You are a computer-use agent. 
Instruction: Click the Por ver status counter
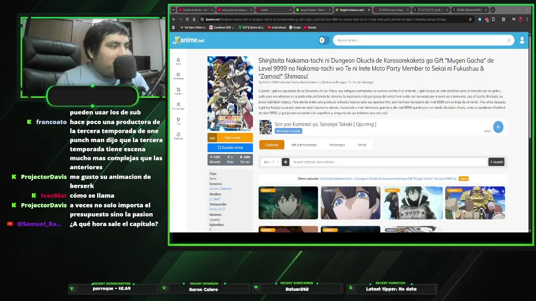pyautogui.click(x=245, y=159)
